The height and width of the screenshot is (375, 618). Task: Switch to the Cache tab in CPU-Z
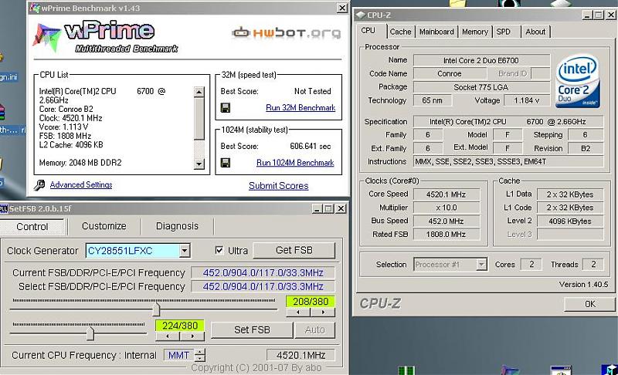[400, 32]
